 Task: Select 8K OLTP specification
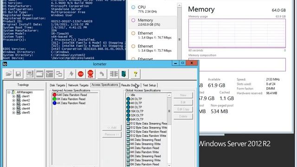click(134, 107)
